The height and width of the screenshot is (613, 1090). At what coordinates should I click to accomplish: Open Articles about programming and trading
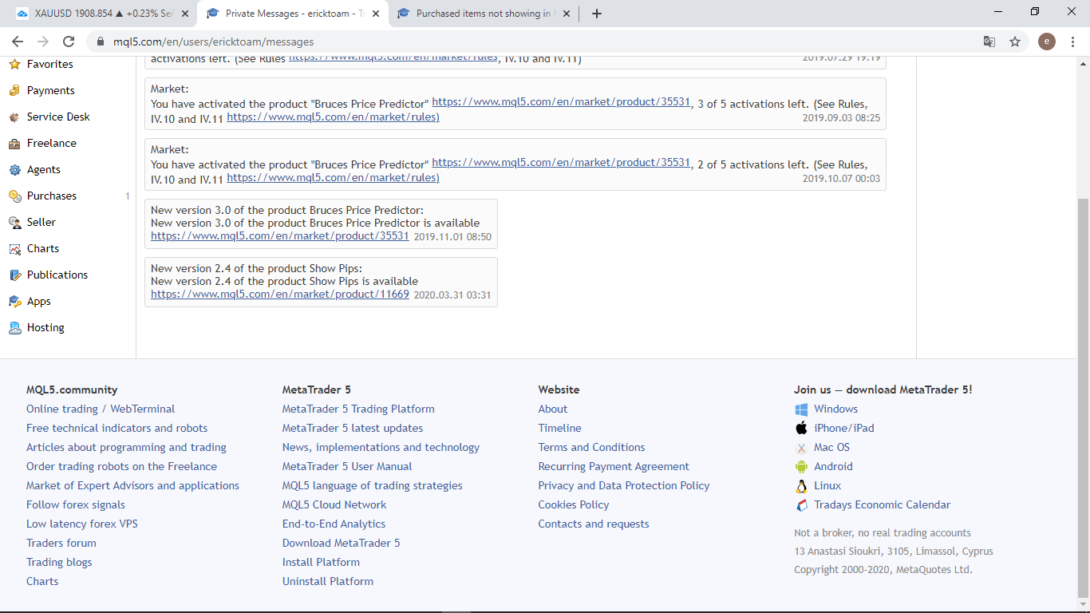pos(126,448)
